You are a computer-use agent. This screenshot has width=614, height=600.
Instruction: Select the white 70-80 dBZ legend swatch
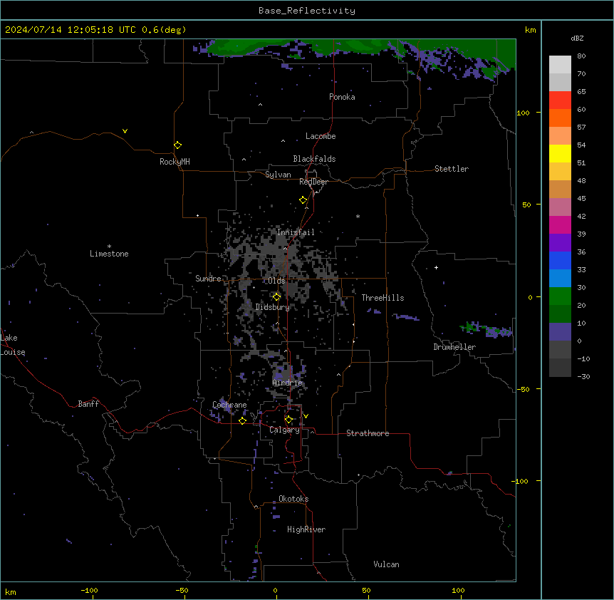coord(560,65)
